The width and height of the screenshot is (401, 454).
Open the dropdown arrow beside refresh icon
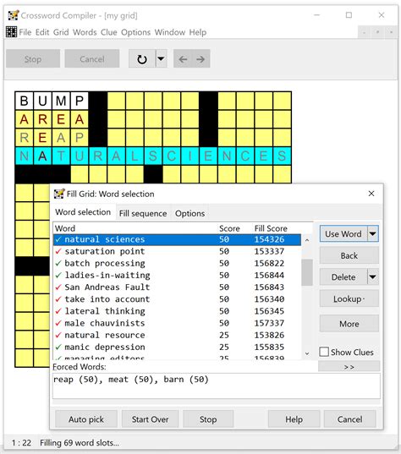[161, 59]
